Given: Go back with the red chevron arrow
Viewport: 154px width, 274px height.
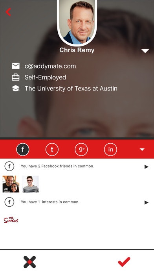Looking at the screenshot, I should [8, 12].
